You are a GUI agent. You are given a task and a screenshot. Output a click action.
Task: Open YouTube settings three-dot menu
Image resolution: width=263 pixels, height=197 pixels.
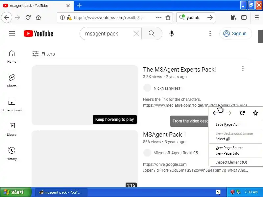(210, 33)
